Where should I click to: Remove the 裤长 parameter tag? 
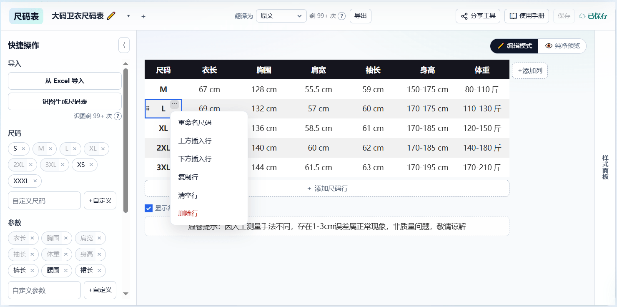tap(32, 270)
